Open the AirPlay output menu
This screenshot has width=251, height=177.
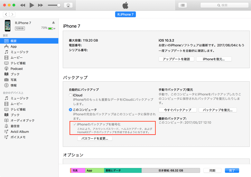click(68, 5)
